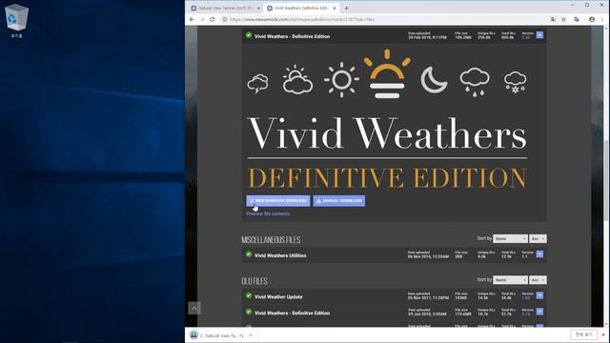Collapse the main Vivid Weathers file entry
The height and width of the screenshot is (343, 610).
tap(539, 35)
